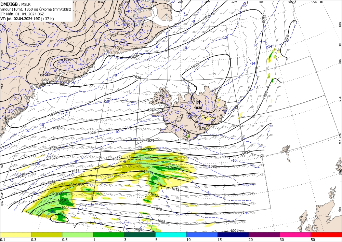
Task: Click the 5W longitude label at top
Action: pyautogui.click(x=262, y=2)
